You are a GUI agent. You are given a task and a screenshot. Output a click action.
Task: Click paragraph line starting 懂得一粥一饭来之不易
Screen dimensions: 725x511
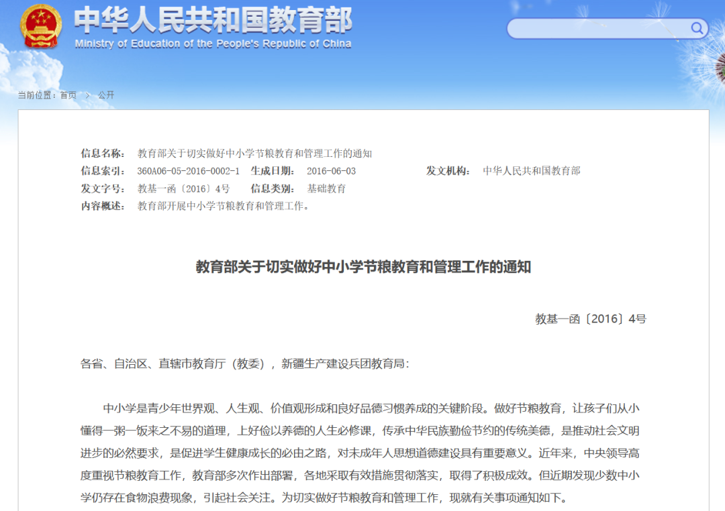click(x=360, y=431)
